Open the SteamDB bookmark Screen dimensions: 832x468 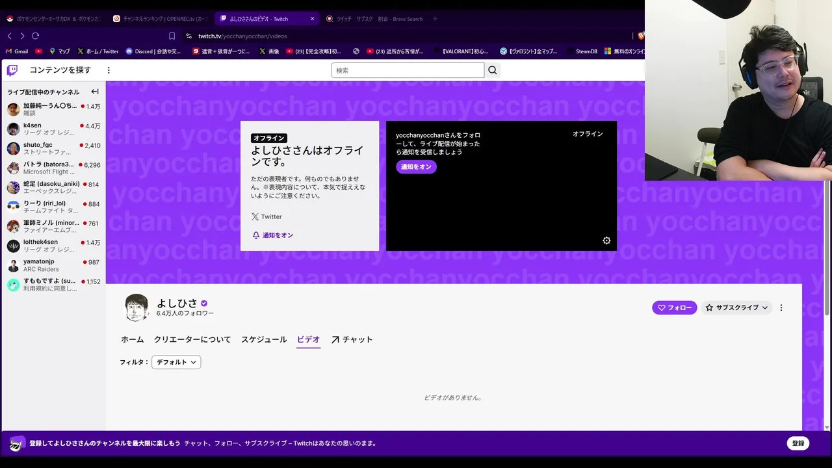581,51
